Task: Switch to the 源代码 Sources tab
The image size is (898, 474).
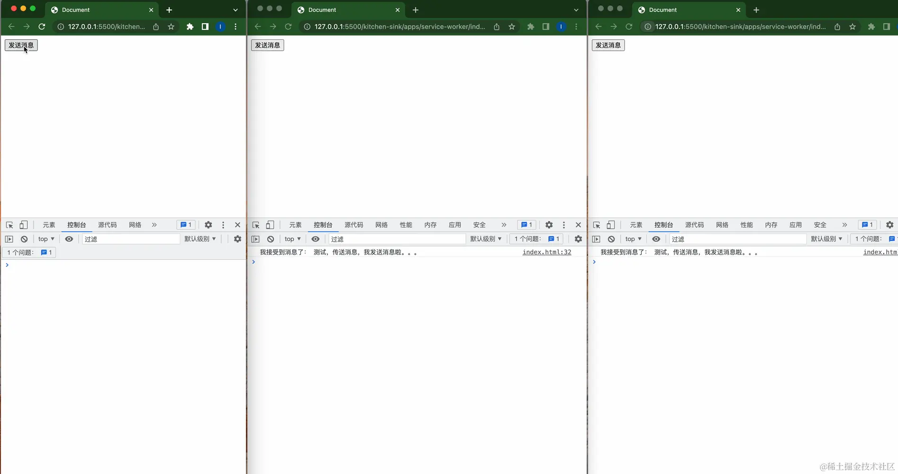Action: [108, 225]
